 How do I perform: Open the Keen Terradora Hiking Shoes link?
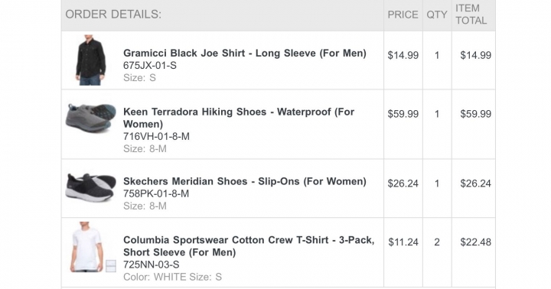[239, 118]
